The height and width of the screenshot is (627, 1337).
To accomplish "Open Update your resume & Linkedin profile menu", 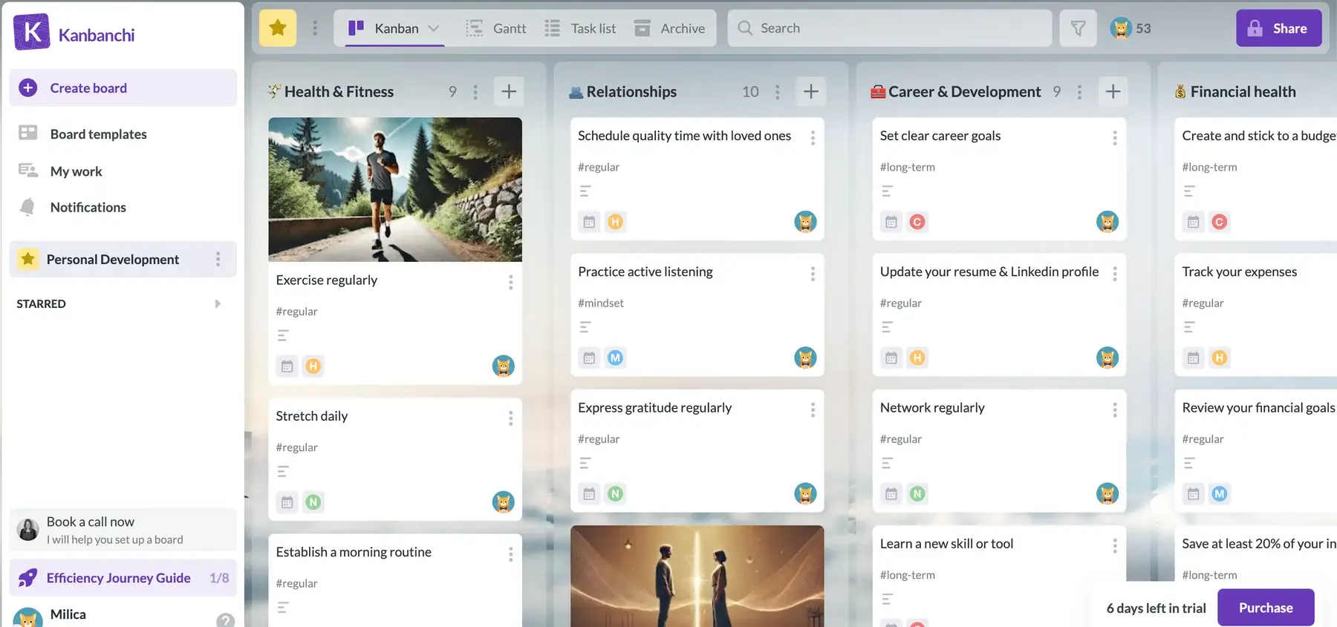I will pyautogui.click(x=1114, y=273).
